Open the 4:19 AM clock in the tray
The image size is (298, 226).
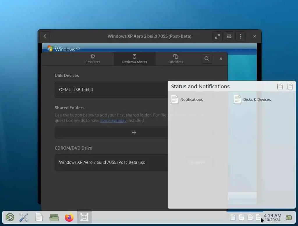272,218
